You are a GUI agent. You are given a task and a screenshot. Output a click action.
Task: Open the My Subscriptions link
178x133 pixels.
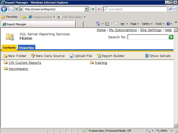(x=123, y=30)
